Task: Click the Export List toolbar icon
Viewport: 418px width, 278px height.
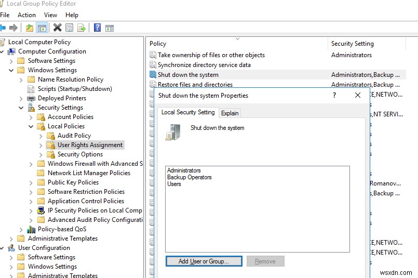Action: [x=82, y=28]
